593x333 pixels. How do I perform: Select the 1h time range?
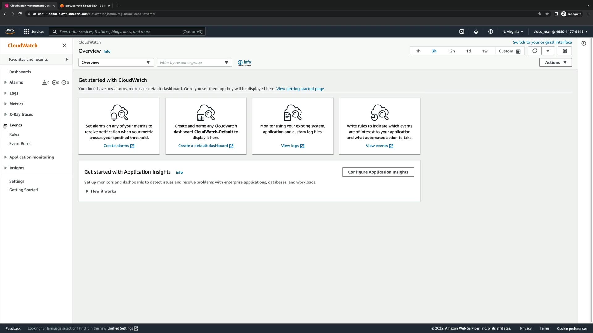coord(418,51)
